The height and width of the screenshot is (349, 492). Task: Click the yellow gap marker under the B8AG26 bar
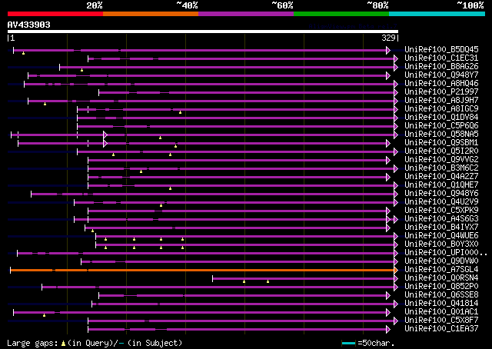[x=82, y=71]
